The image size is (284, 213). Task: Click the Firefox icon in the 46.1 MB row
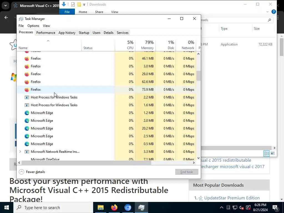click(x=27, y=59)
